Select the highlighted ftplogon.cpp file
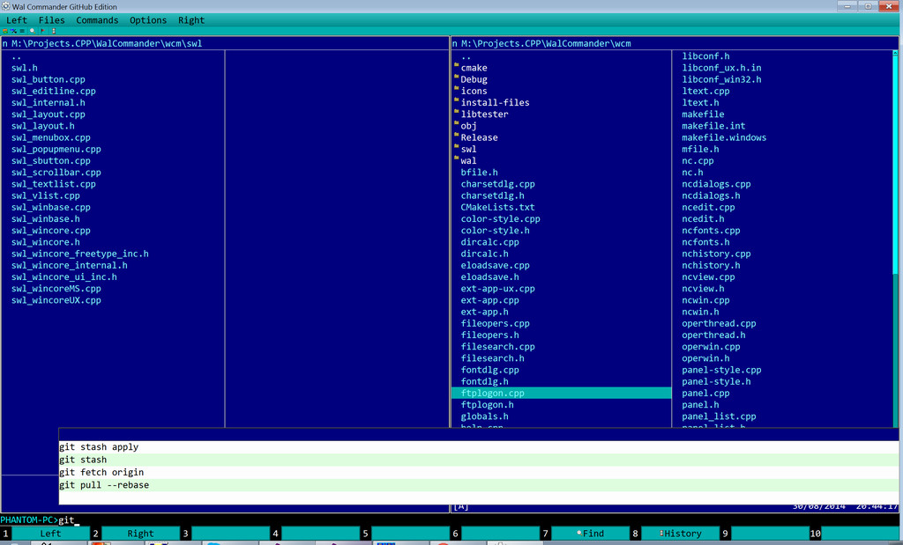This screenshot has width=903, height=545. coord(562,394)
